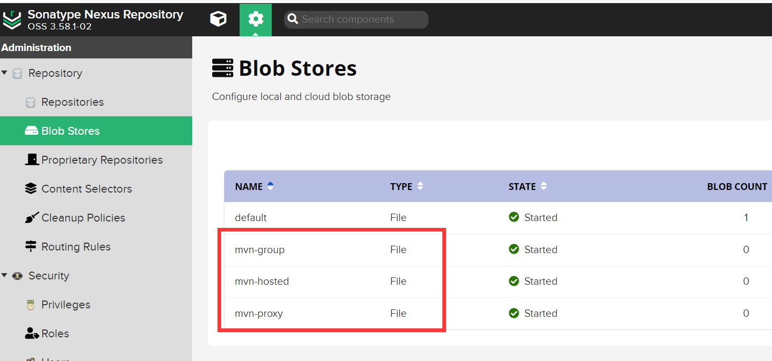Screen dimensions: 772x361
Task: Collapse the Security tree section
Action: click(x=5, y=276)
